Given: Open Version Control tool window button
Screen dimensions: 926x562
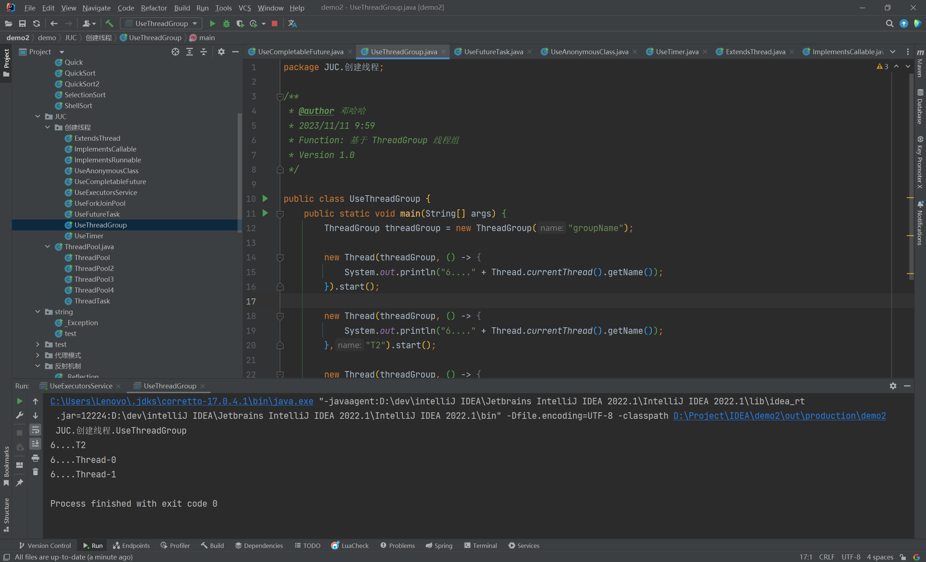Looking at the screenshot, I should 45,545.
